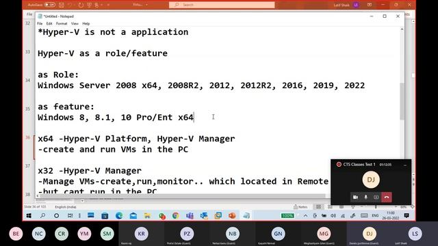This screenshot has height=246, width=438.
Task: Click Notes button in PowerPoint status bar
Action: tap(300, 206)
